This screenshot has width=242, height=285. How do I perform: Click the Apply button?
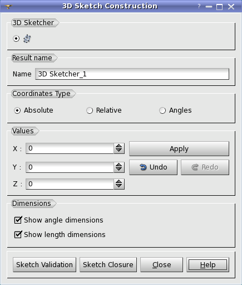pos(179,148)
